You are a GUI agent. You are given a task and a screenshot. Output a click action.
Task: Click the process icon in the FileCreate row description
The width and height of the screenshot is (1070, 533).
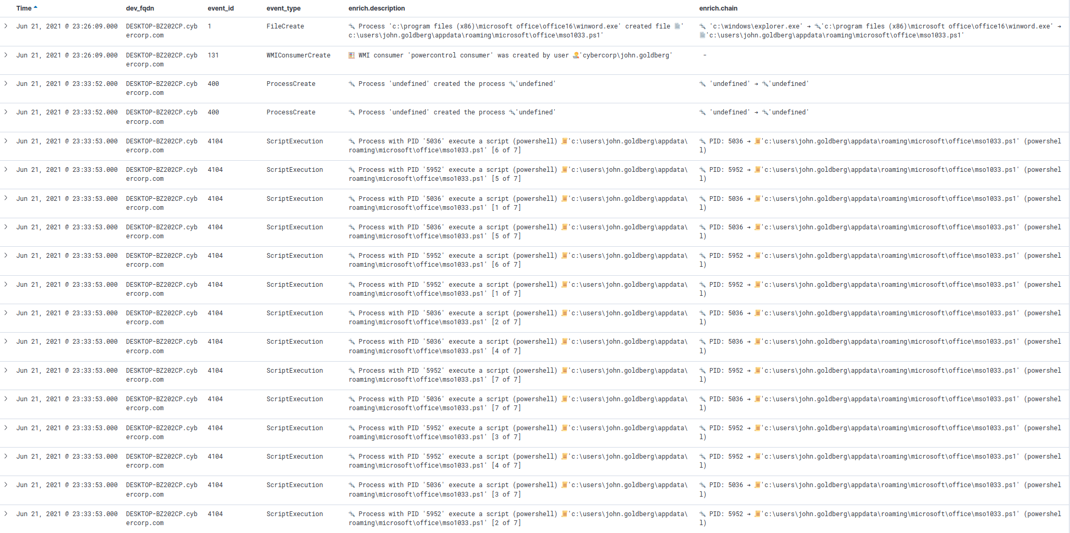352,26
